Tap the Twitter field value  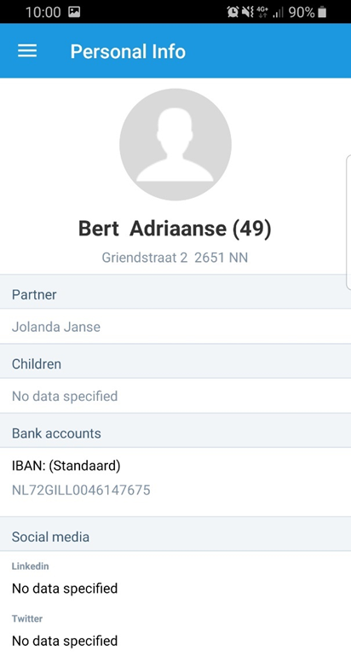point(65,641)
